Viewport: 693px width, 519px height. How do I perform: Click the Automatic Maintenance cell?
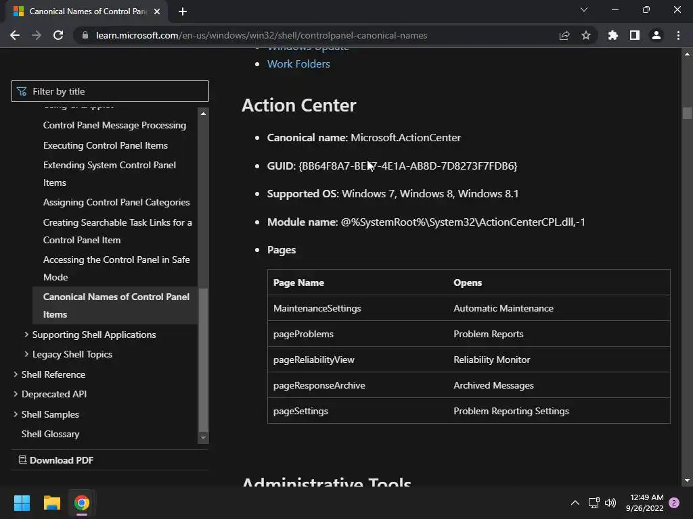(504, 308)
